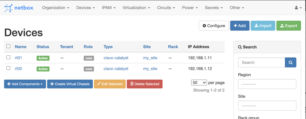306x119 pixels.
Task: Open the Virtualization menu
Action: click(136, 8)
